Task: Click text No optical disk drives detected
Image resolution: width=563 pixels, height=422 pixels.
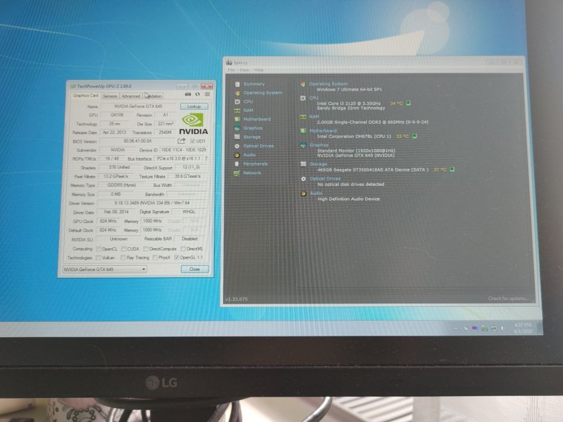Action: pyautogui.click(x=351, y=184)
